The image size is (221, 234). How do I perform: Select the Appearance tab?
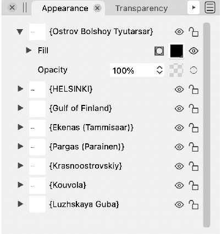pos(65,8)
